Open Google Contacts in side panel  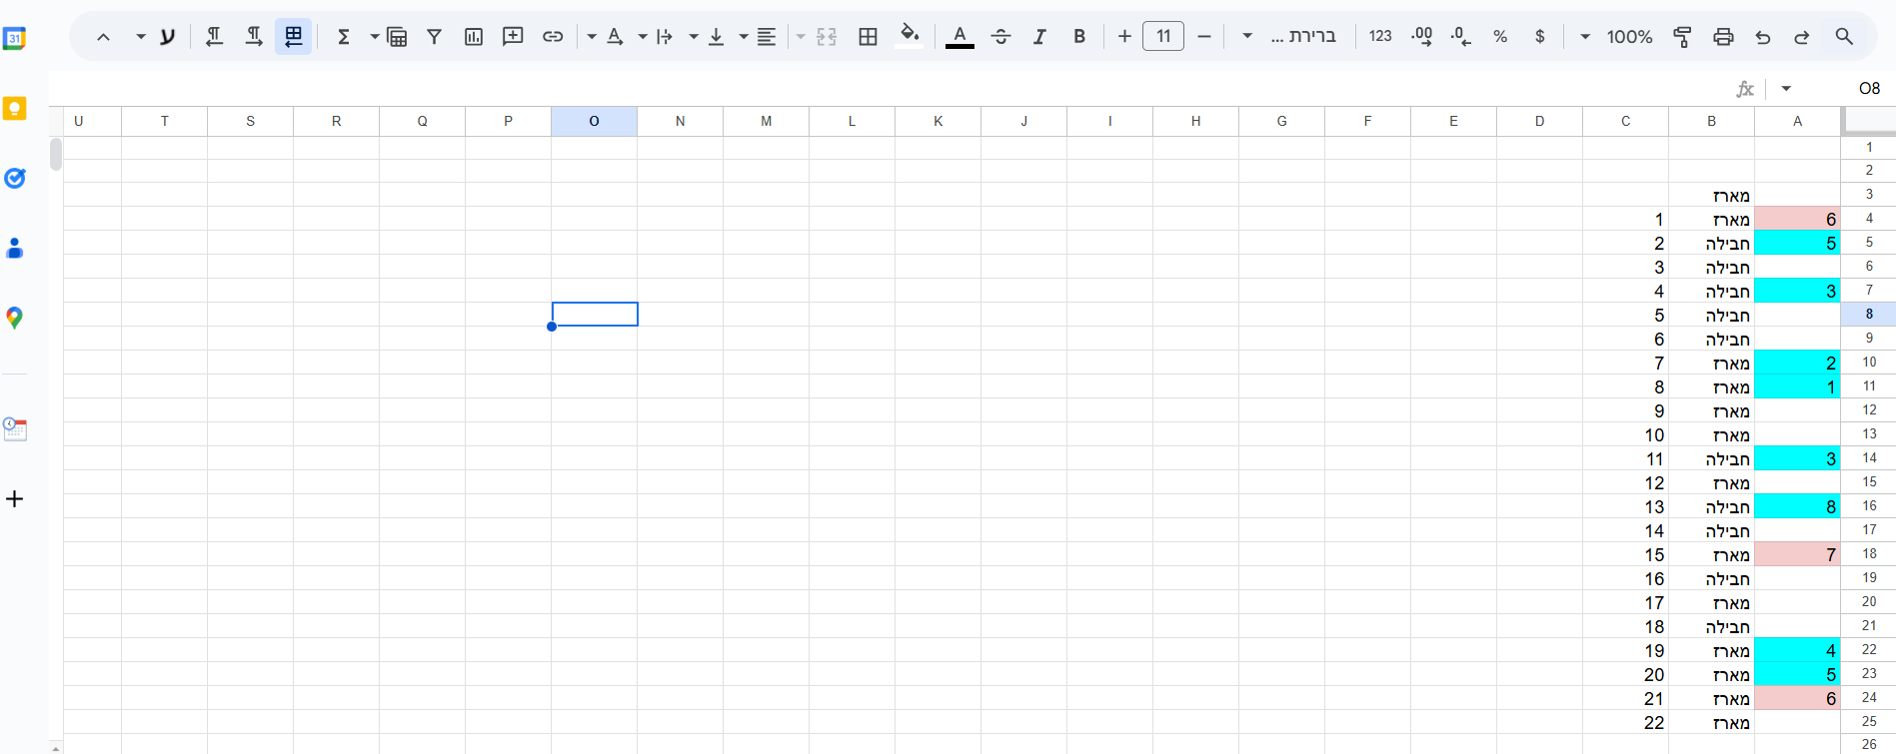(15, 249)
